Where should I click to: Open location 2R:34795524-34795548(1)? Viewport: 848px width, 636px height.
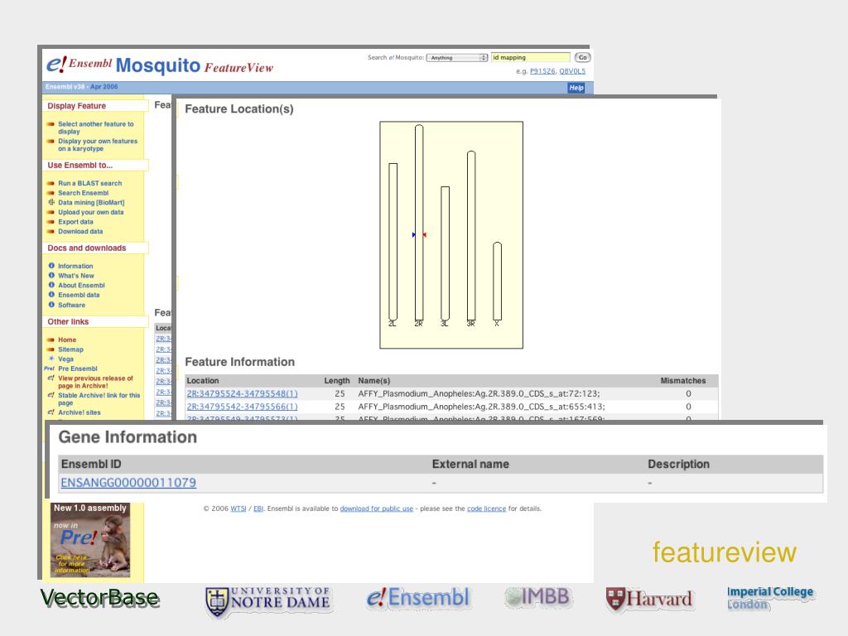[x=242, y=393]
